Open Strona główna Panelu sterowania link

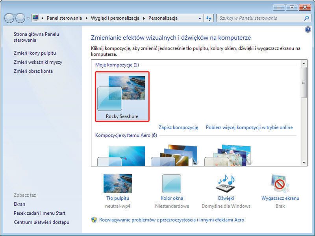pyautogui.click(x=36, y=37)
